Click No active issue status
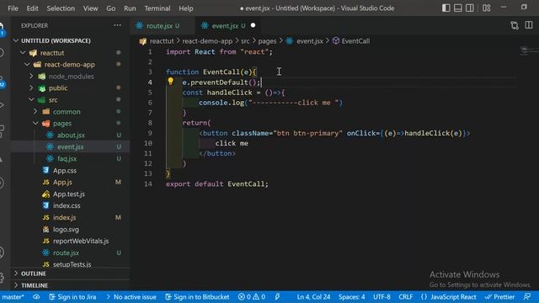 click(131, 297)
